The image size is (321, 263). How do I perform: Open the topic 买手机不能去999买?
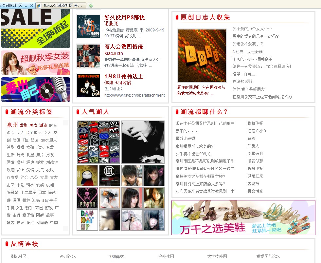click(x=193, y=154)
